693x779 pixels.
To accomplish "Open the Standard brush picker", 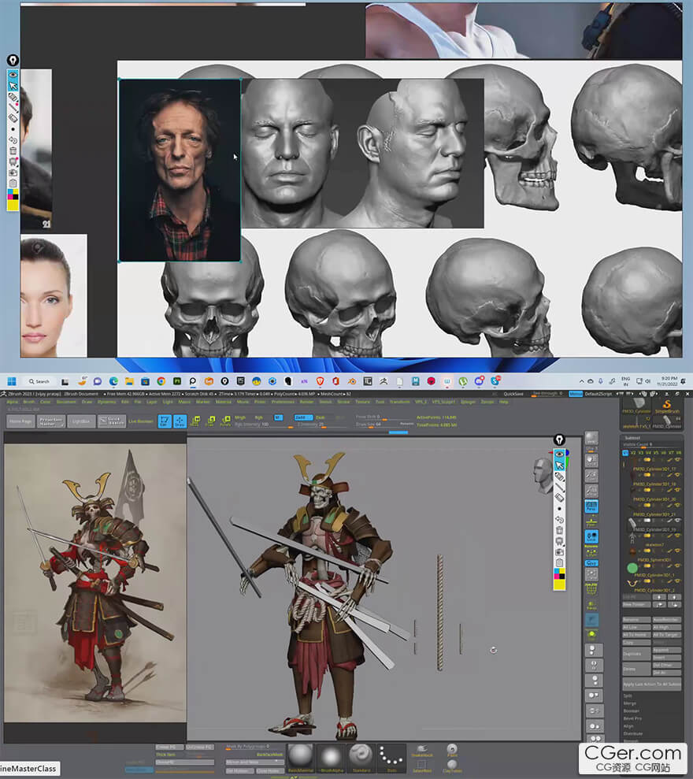I will pos(361,759).
